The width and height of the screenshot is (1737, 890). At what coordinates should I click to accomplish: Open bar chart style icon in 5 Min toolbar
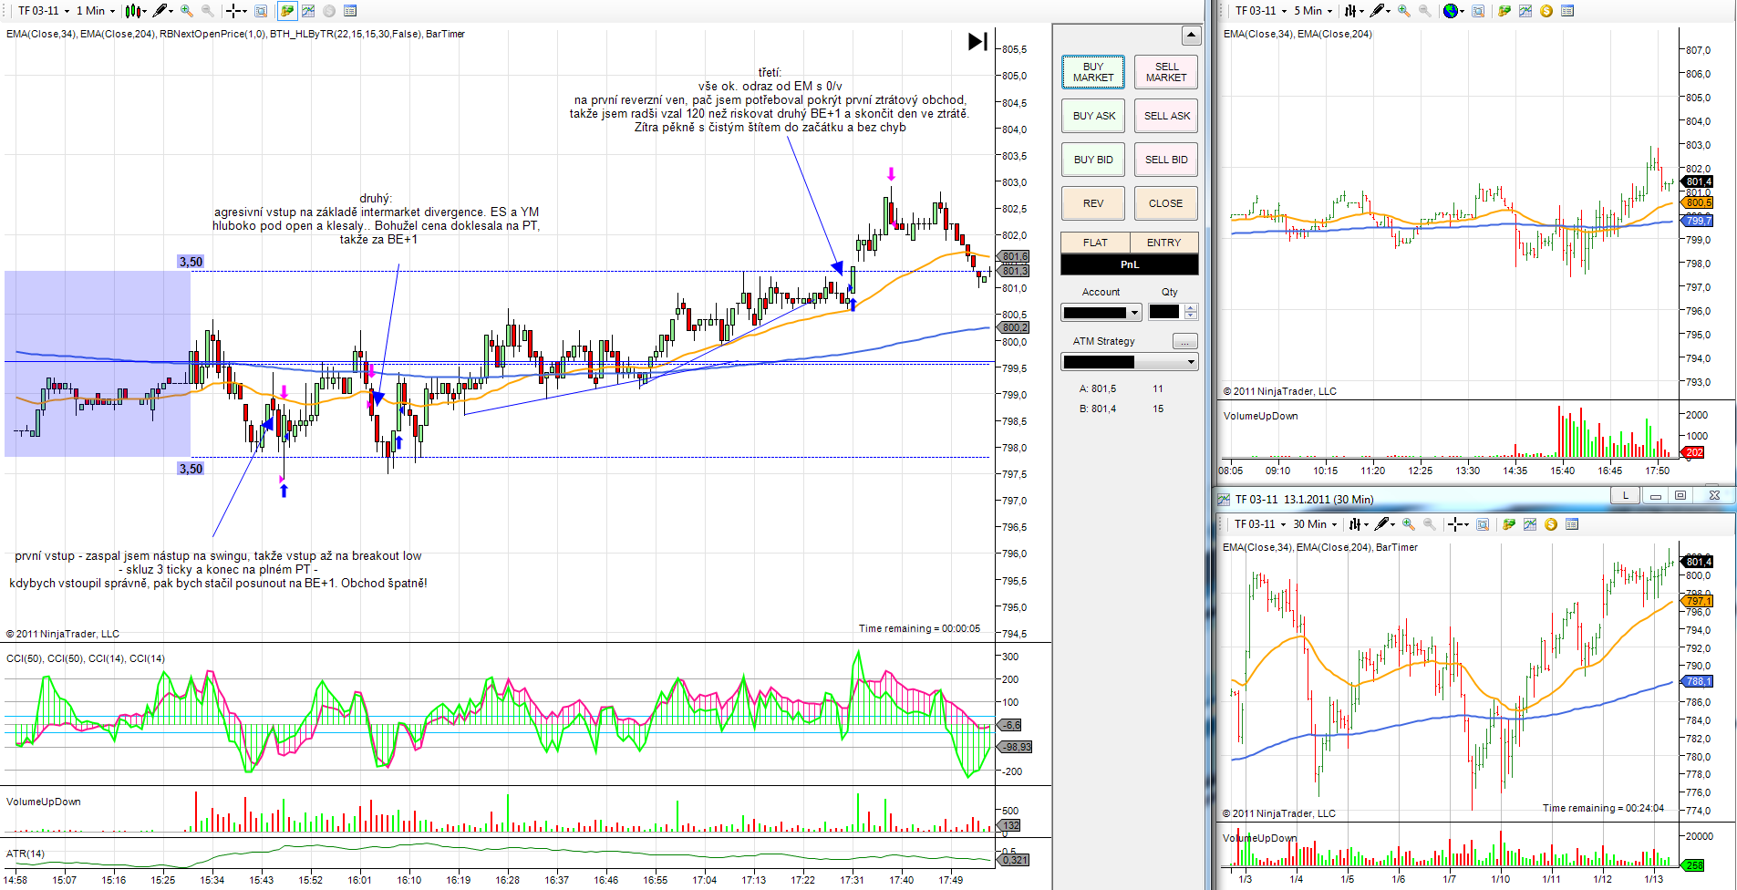[1351, 11]
